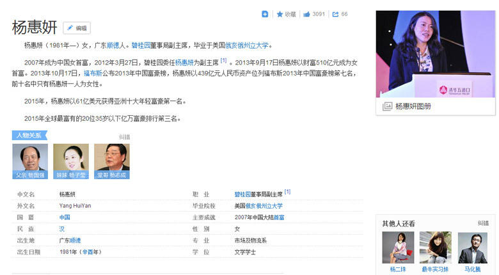Click 顺德 link in the 出生地 row

(x=75, y=240)
